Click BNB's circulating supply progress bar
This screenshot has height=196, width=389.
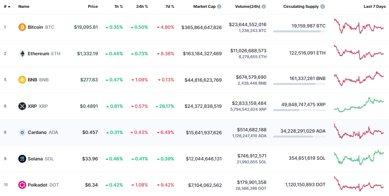[x=299, y=84]
